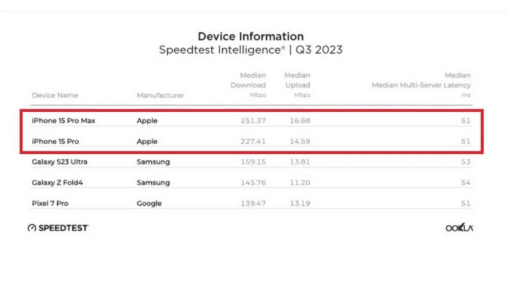Click the Speedtest gauge logo icon
Image resolution: width=508 pixels, height=285 pixels.
tap(32, 228)
